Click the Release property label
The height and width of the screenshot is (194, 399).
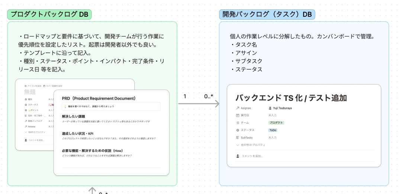[32, 127]
